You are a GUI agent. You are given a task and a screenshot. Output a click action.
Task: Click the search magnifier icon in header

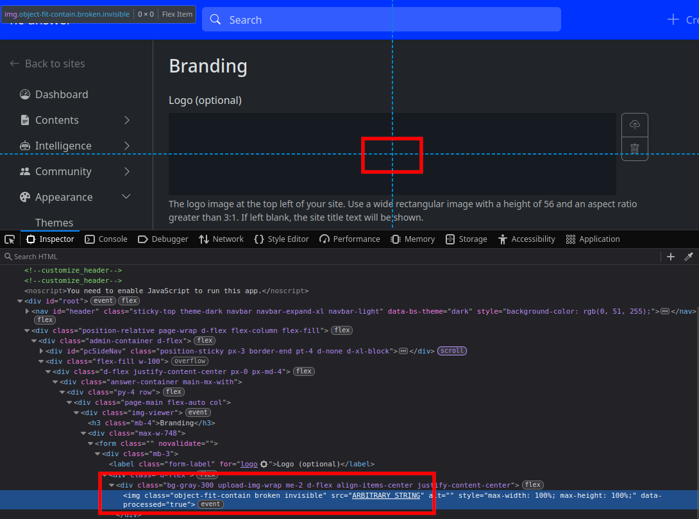(215, 20)
